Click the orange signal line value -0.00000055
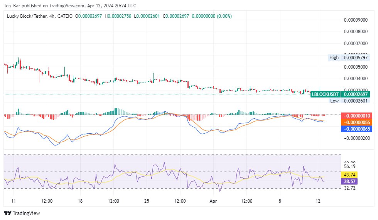The image size is (378, 220). point(356,122)
